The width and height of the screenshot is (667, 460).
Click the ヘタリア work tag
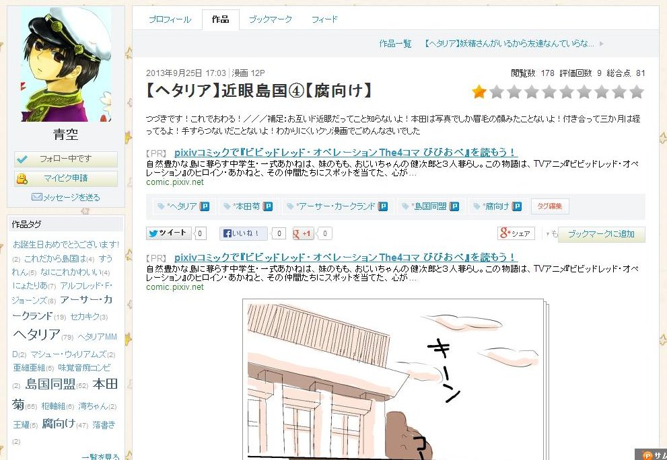[x=182, y=206]
